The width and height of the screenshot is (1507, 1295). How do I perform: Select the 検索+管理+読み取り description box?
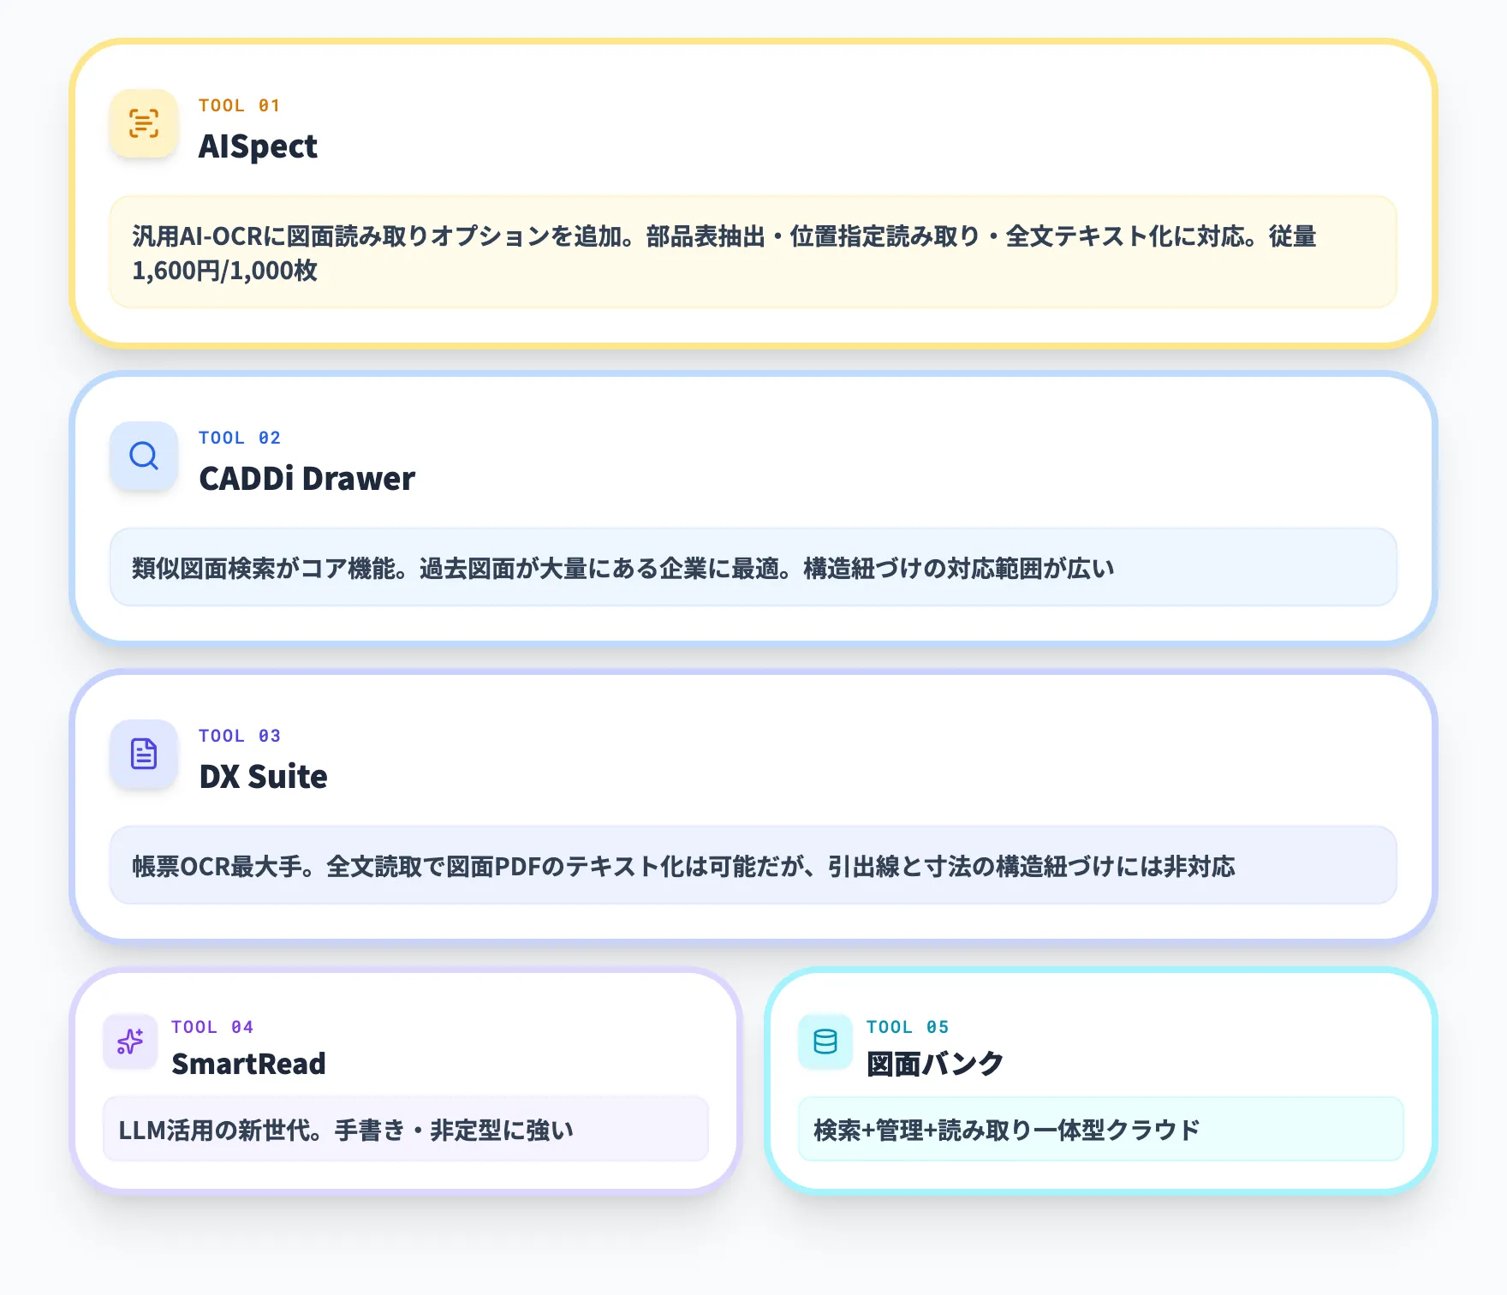click(x=1101, y=1130)
